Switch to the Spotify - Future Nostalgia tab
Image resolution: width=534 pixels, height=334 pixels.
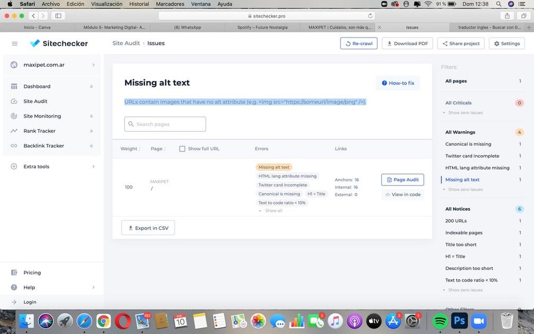[x=263, y=27]
